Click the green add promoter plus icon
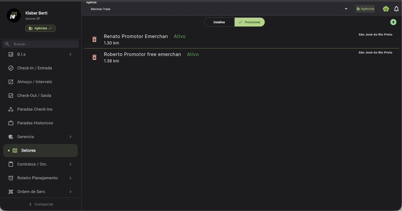 tap(393, 22)
